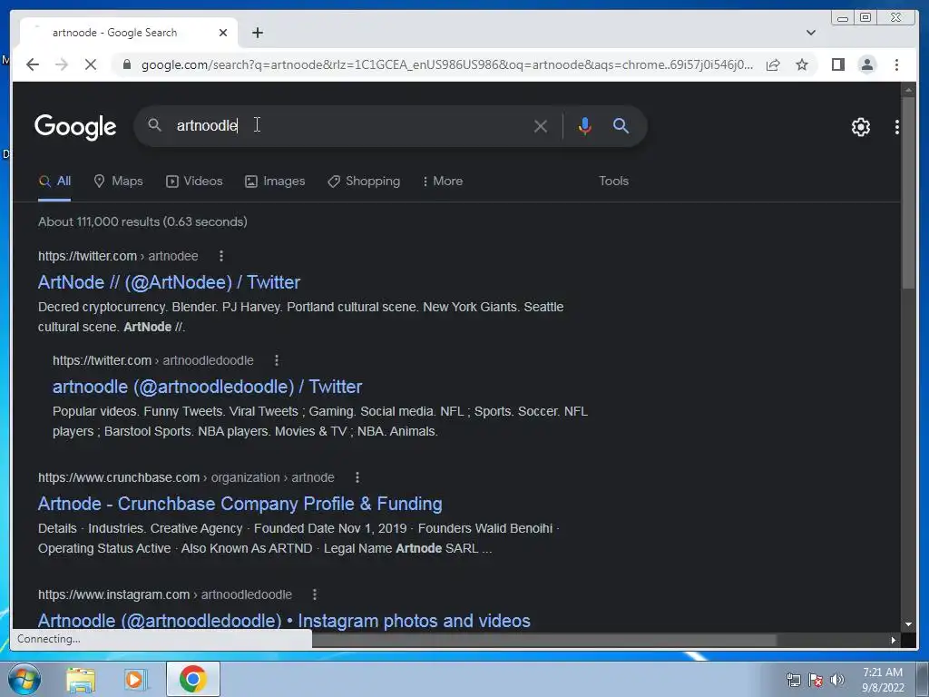Open new tab with plus button
The width and height of the screenshot is (929, 697).
click(x=257, y=33)
